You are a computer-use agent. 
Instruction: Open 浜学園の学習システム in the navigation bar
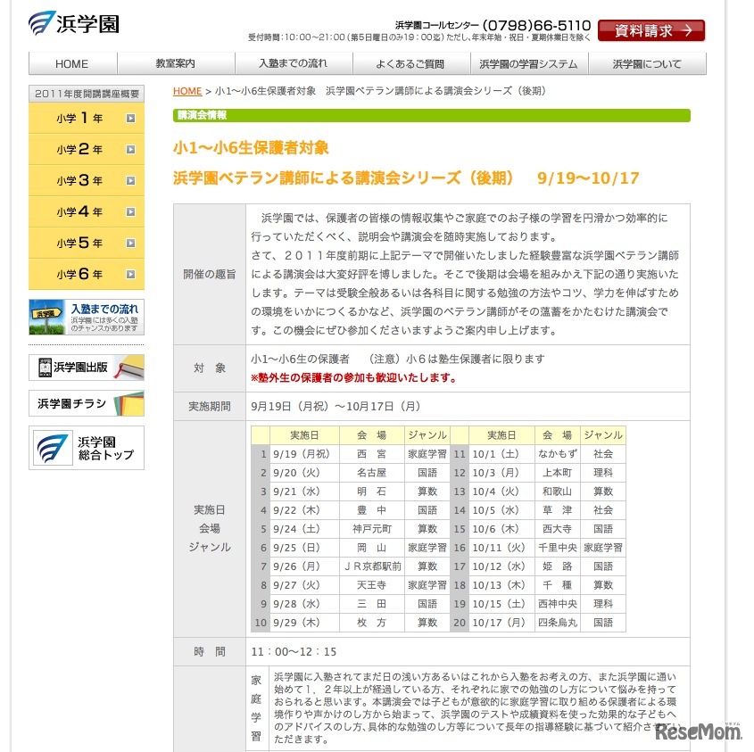click(x=528, y=63)
